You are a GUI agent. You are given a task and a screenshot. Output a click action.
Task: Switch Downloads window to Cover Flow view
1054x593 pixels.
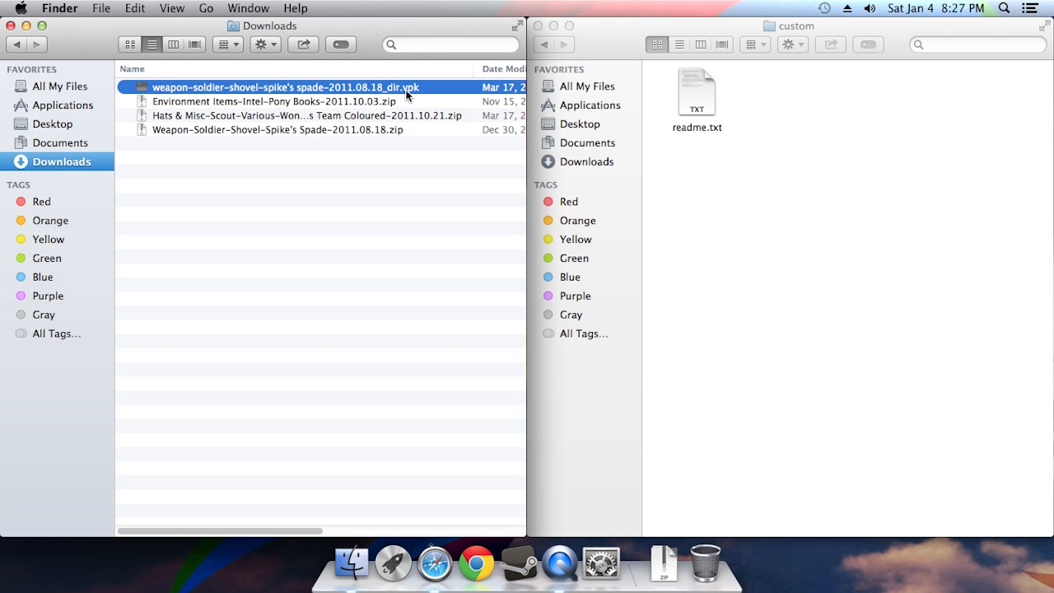pos(194,44)
